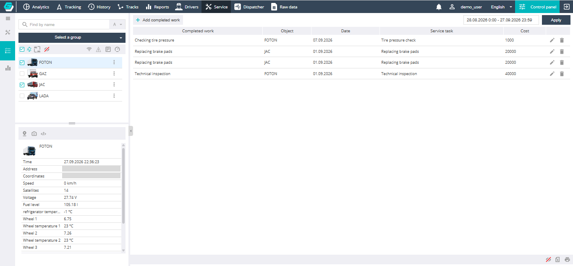Open the search type dropdown labeled A
573x266 pixels.
[118, 24]
